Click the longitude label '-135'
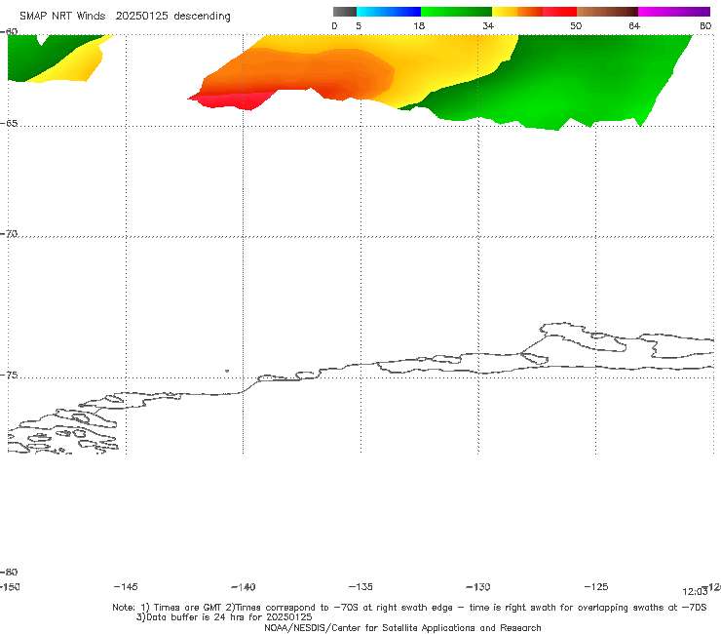This screenshot has height=634, width=721. tap(360, 586)
